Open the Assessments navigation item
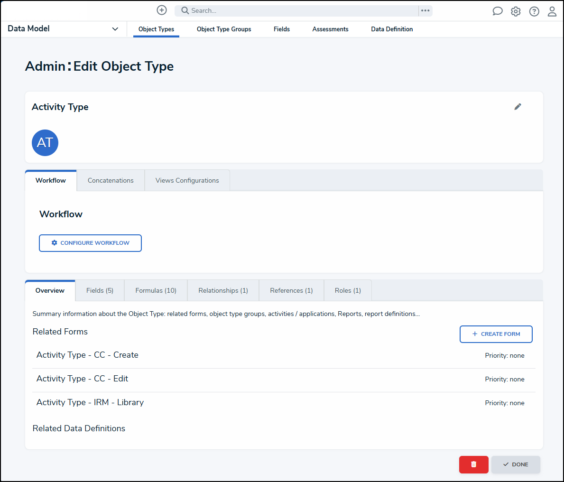This screenshot has height=482, width=564. (x=330, y=29)
